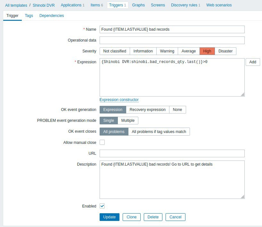Switch to the Dependencies tab

52,16
